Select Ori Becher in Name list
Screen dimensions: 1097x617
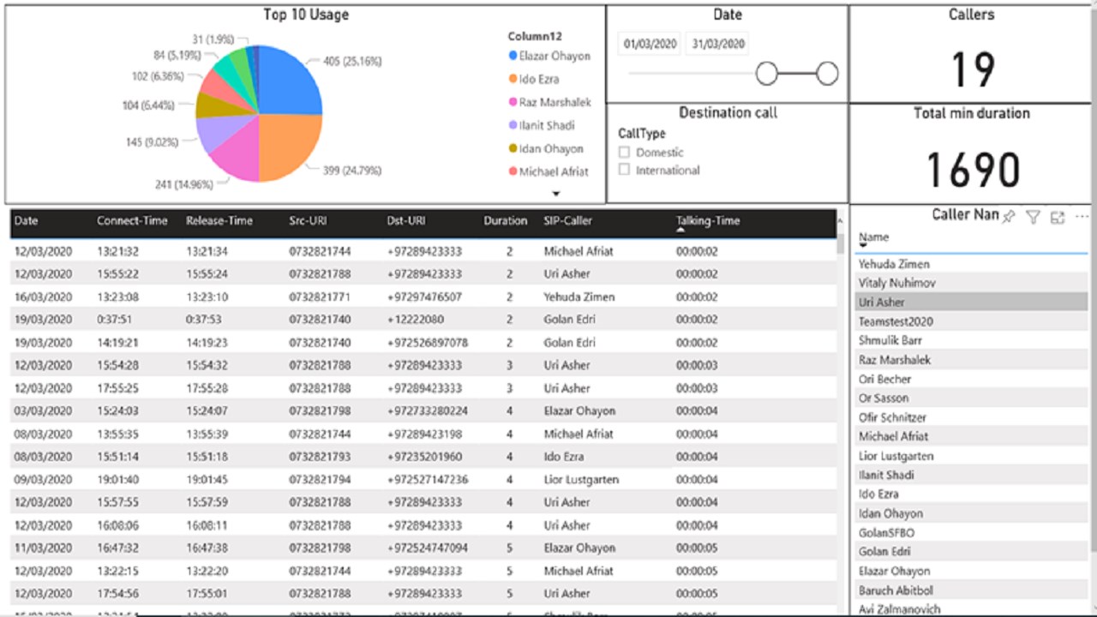(971, 379)
